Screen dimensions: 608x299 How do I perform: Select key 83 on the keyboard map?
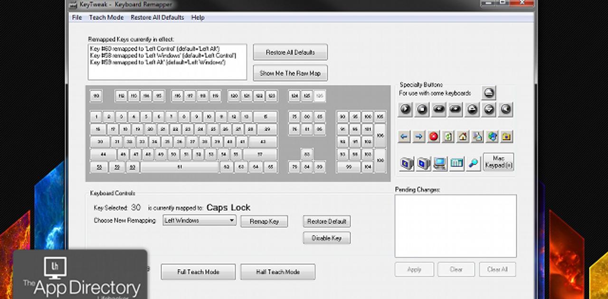point(307,154)
